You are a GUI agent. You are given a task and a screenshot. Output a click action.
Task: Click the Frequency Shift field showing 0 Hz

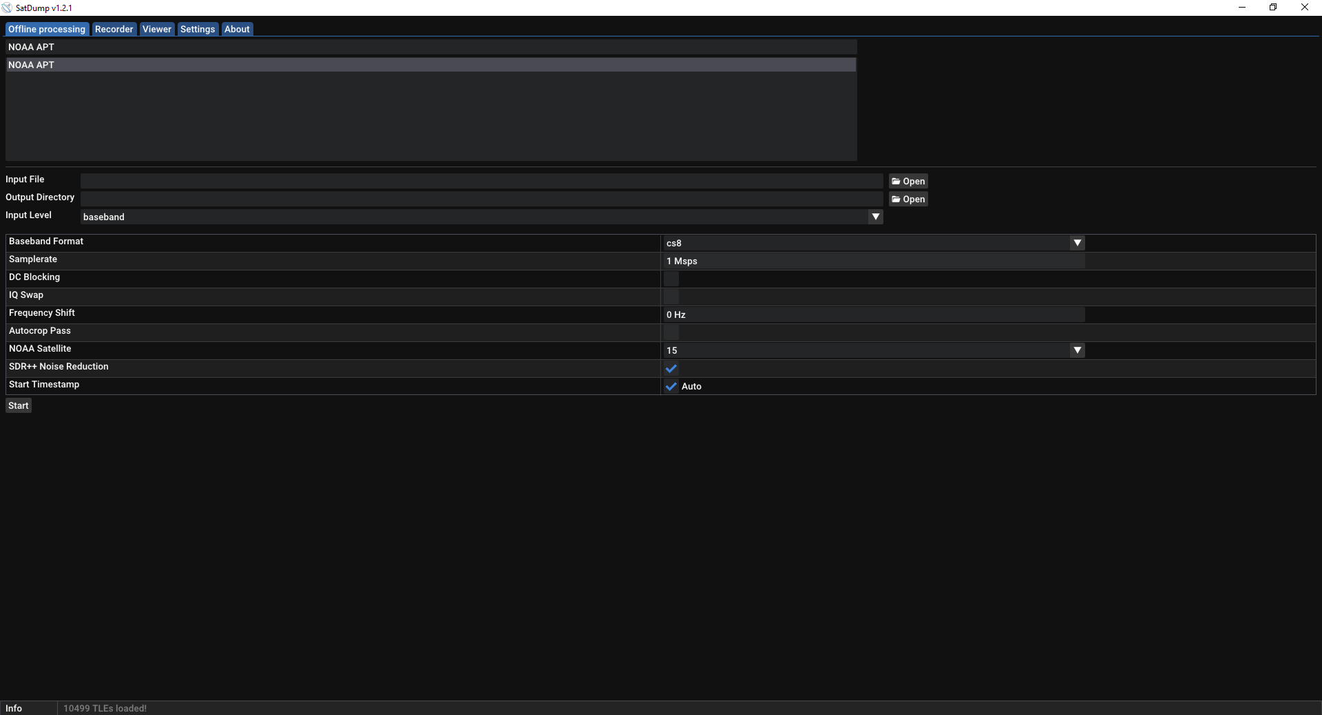(874, 314)
